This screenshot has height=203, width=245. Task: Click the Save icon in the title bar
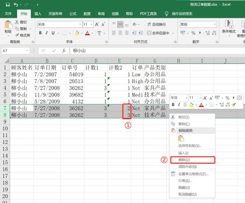click(x=8, y=5)
